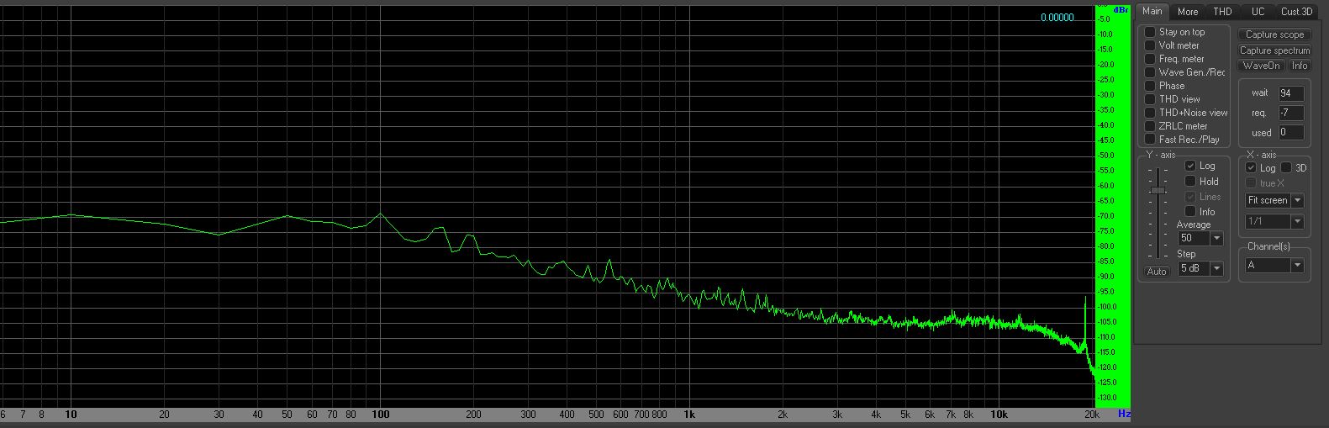Click the 10 label on the frequency axis
1329x428 pixels.
tap(71, 415)
